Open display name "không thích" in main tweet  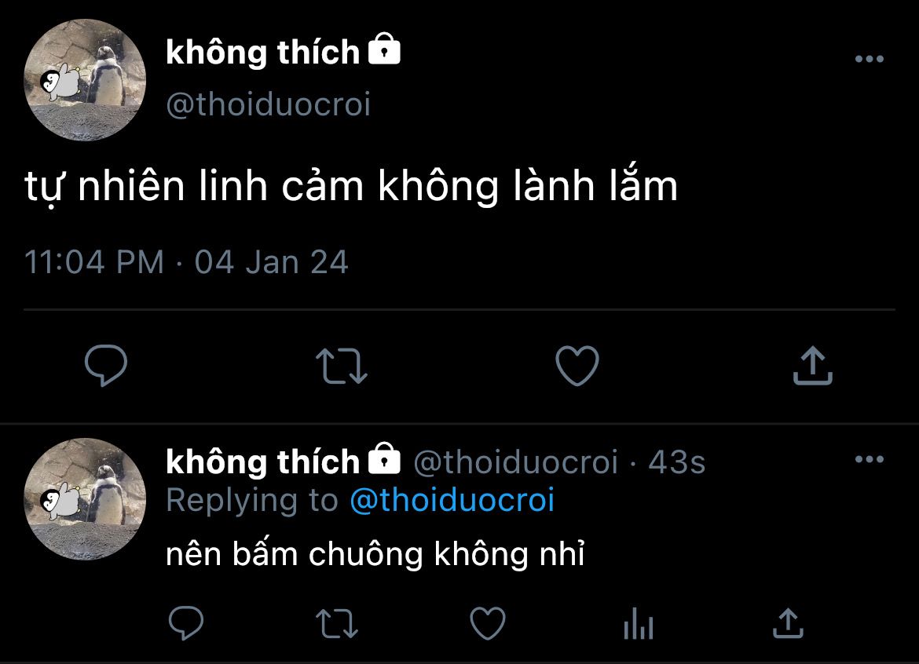point(262,52)
